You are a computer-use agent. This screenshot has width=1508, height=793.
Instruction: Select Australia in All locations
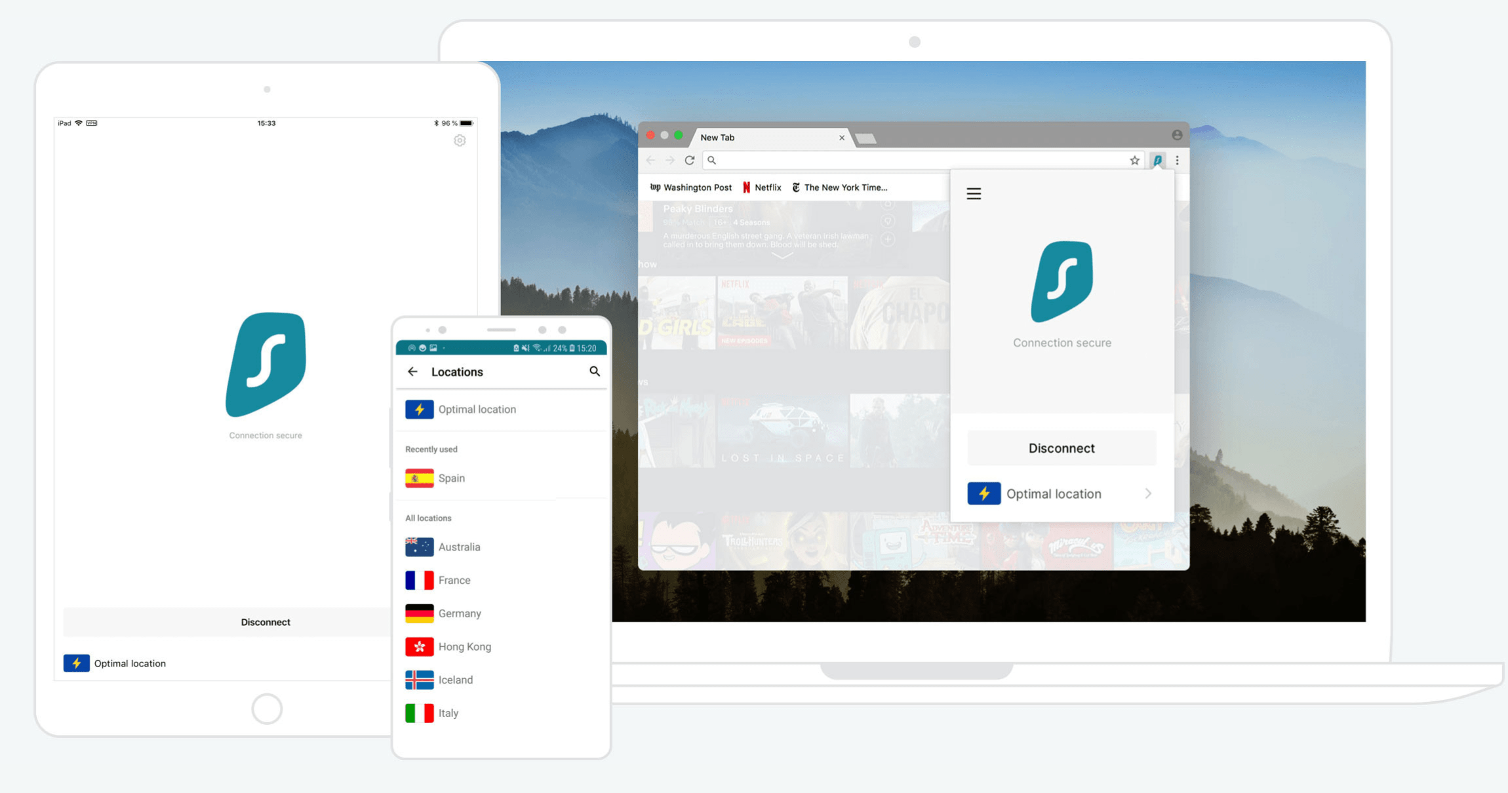coord(502,547)
